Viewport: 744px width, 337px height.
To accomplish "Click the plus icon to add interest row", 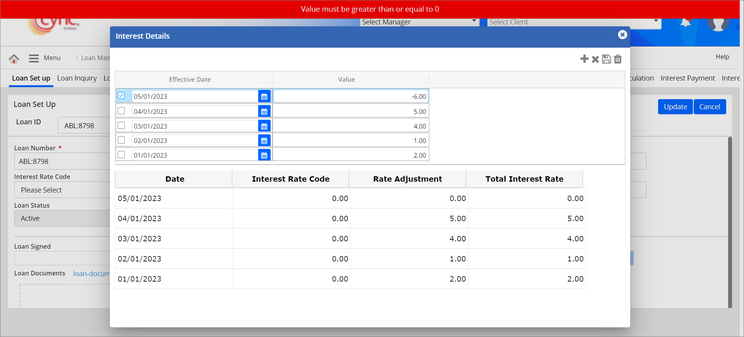I will [x=584, y=59].
